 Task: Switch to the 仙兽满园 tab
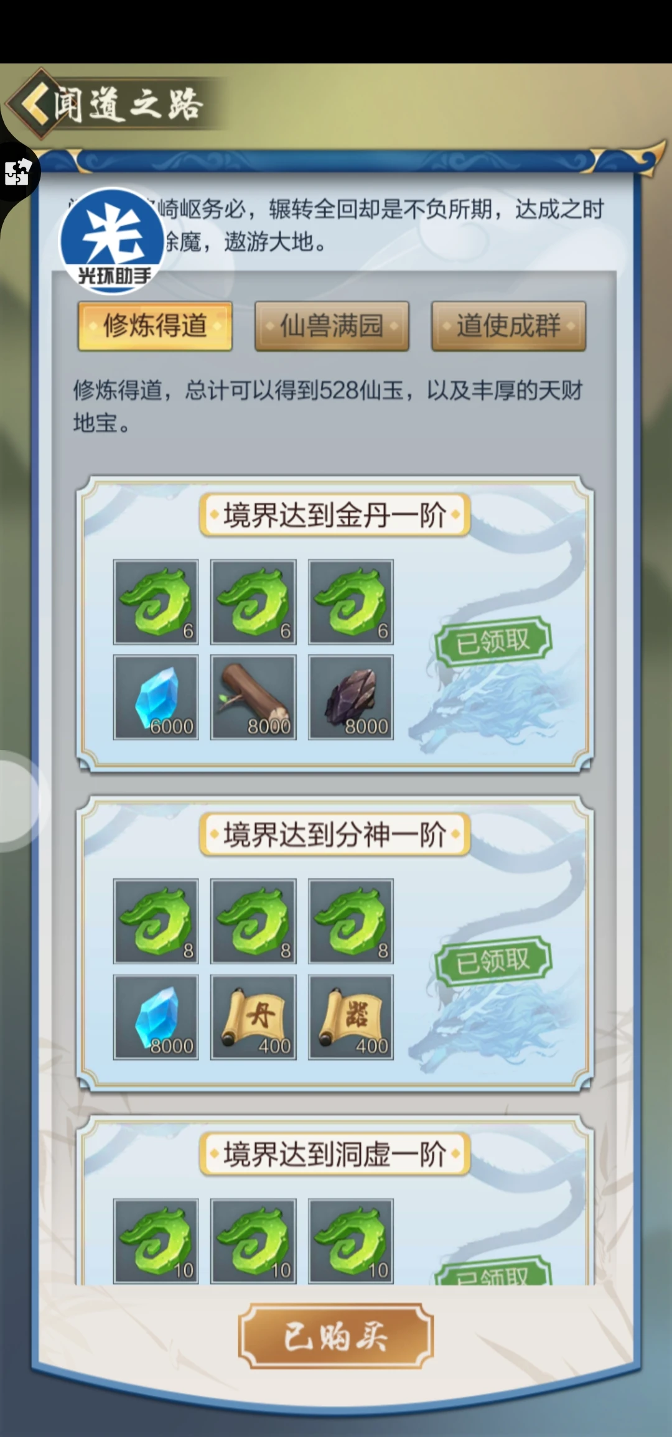(x=332, y=326)
